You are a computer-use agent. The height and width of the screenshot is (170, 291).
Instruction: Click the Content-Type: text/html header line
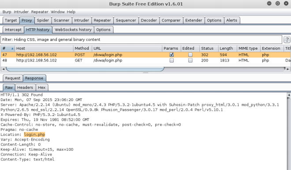point(27,159)
